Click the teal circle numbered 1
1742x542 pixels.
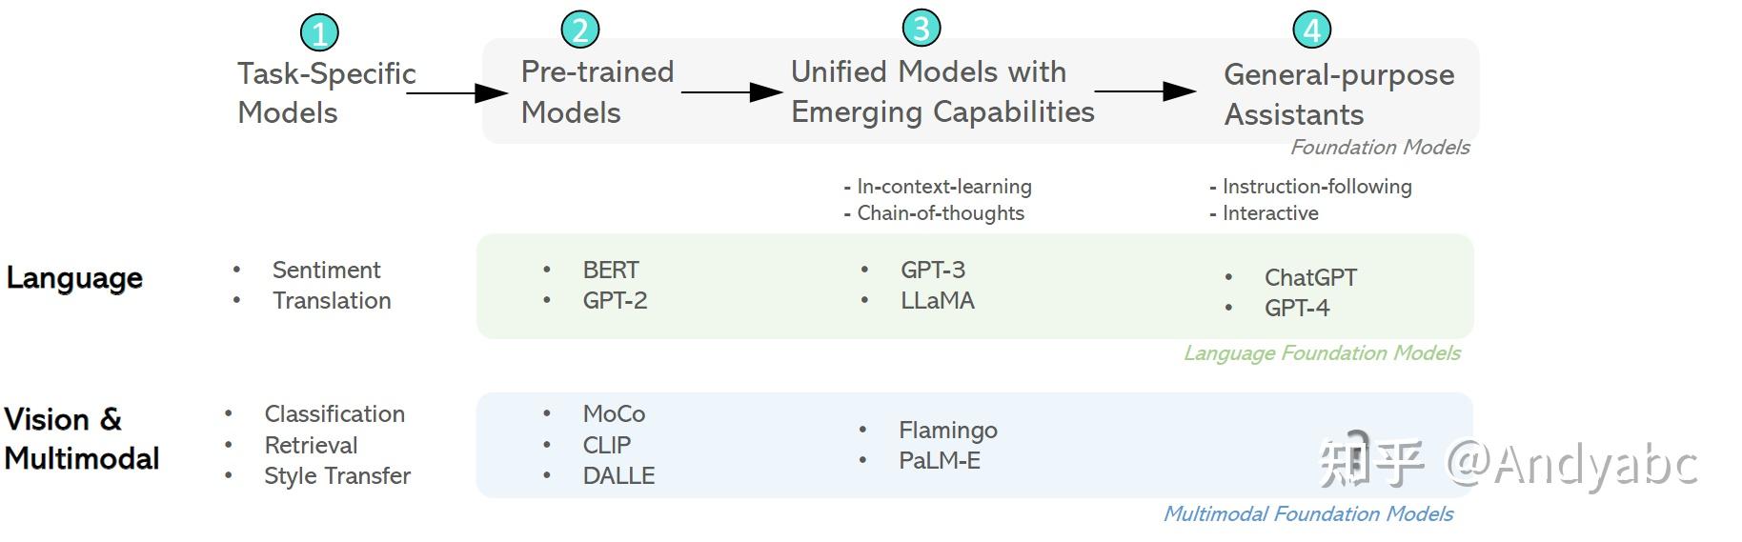click(x=319, y=33)
